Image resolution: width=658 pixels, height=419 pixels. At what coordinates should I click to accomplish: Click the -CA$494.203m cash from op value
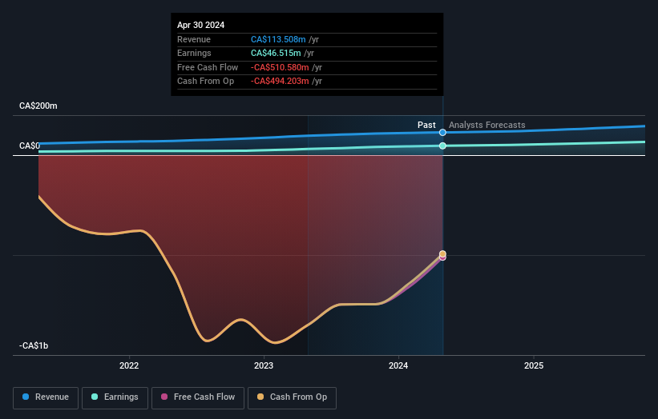pos(280,82)
